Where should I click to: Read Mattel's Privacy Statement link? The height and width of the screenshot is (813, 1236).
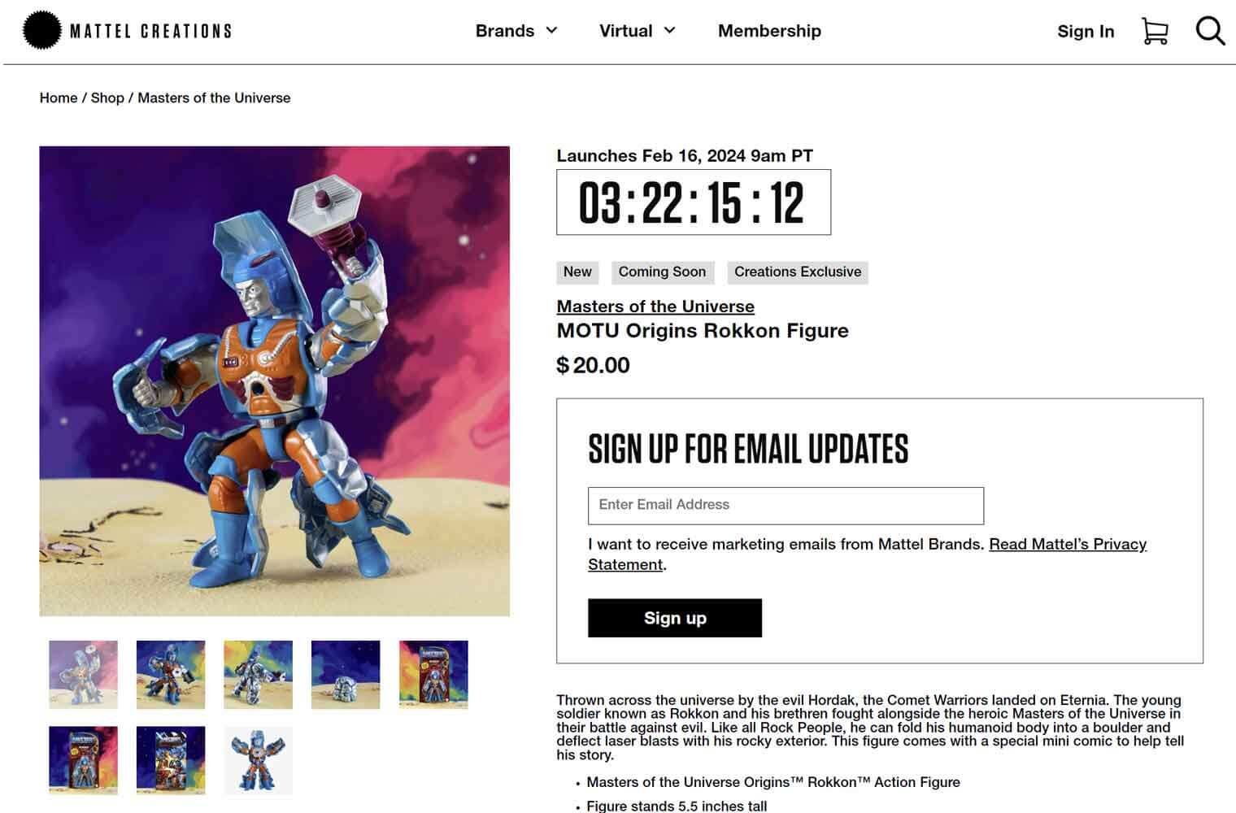click(x=867, y=554)
